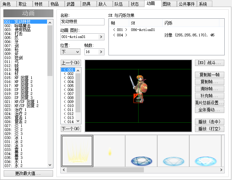Go to the 系统 tab
232x180 pixels.
click(205, 4)
